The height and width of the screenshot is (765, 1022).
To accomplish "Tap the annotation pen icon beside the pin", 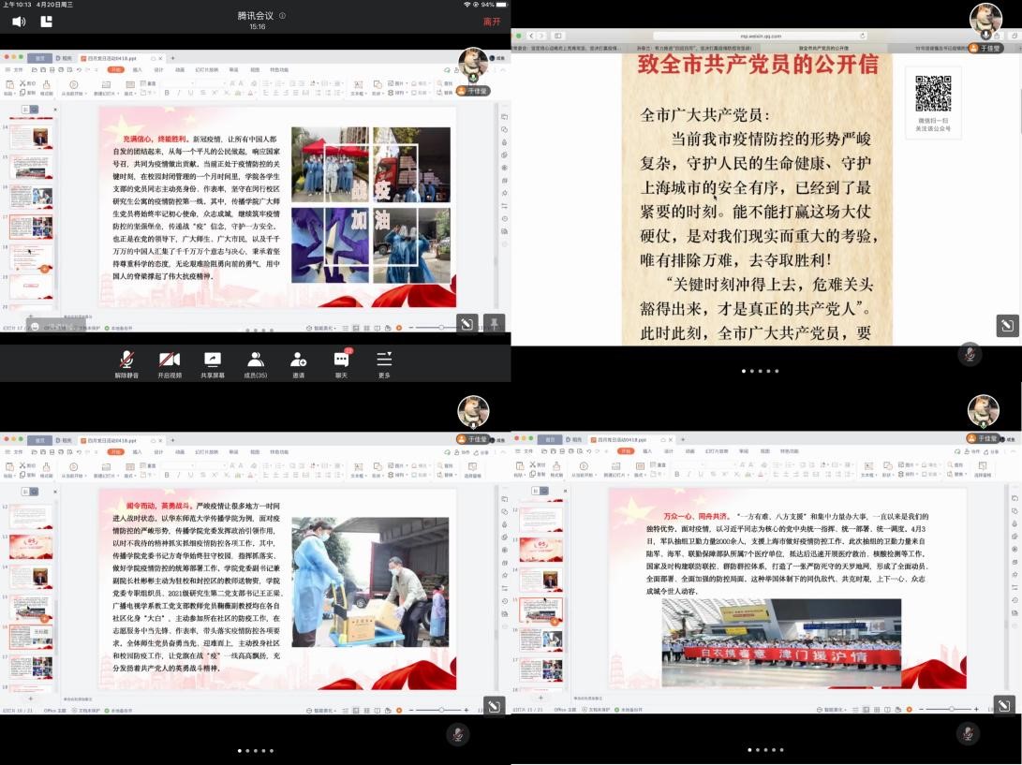I will [x=467, y=324].
